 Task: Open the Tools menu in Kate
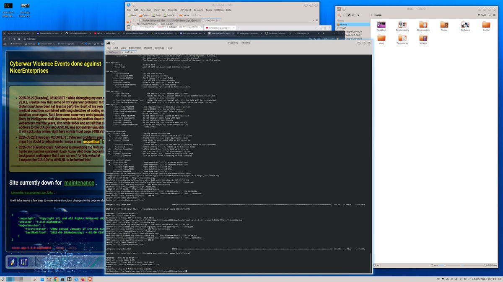point(209,10)
